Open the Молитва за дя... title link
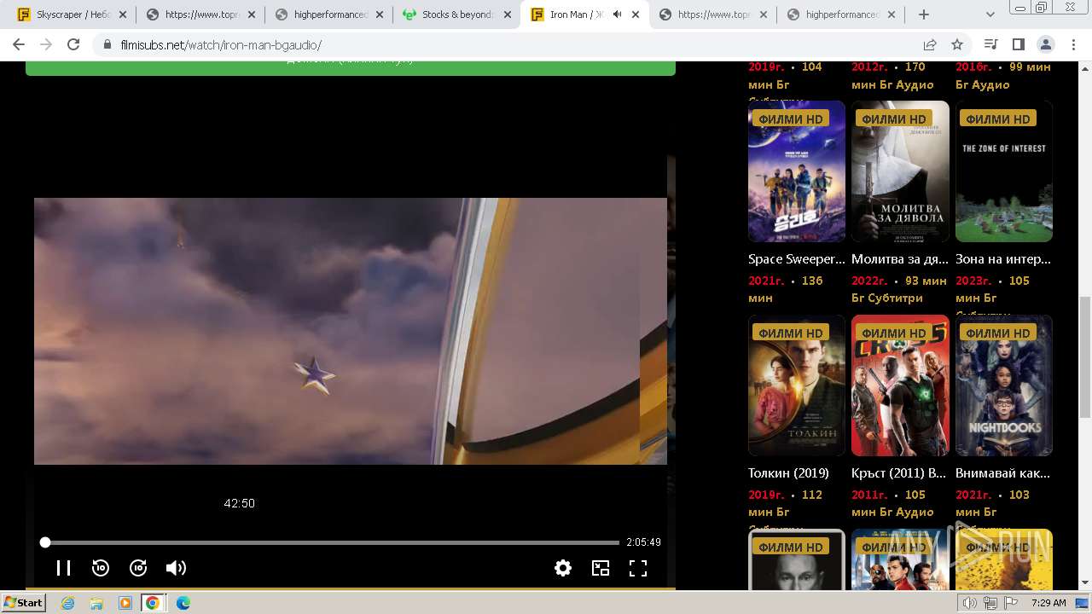This screenshot has height=614, width=1092. 900,259
